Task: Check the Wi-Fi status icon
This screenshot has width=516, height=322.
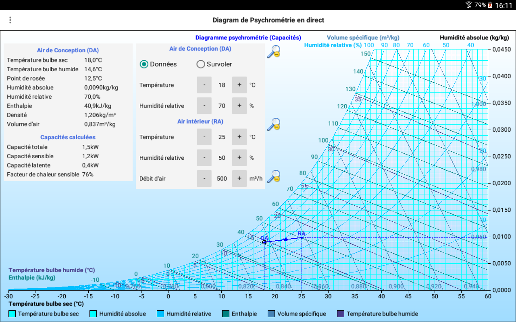Action: [469, 5]
